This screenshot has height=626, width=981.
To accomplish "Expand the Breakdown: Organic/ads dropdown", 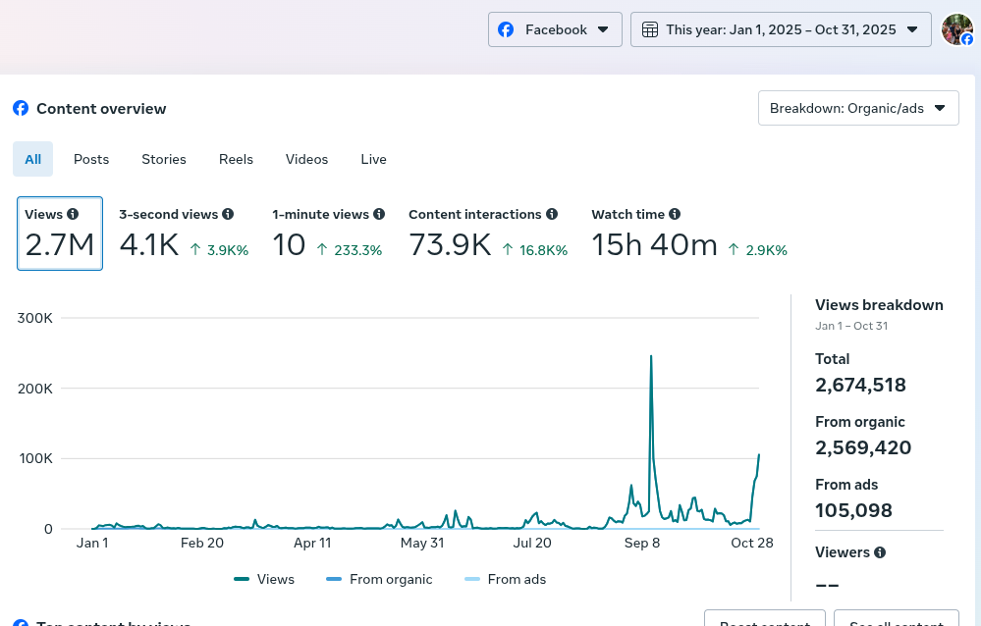I will pyautogui.click(x=857, y=108).
